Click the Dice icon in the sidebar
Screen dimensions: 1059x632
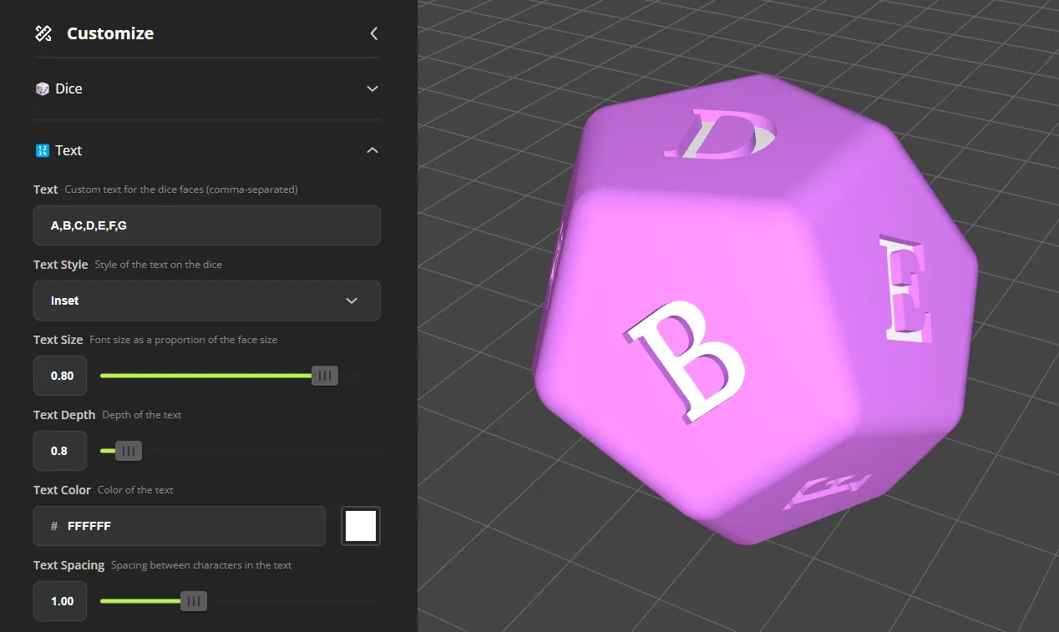[x=42, y=88]
